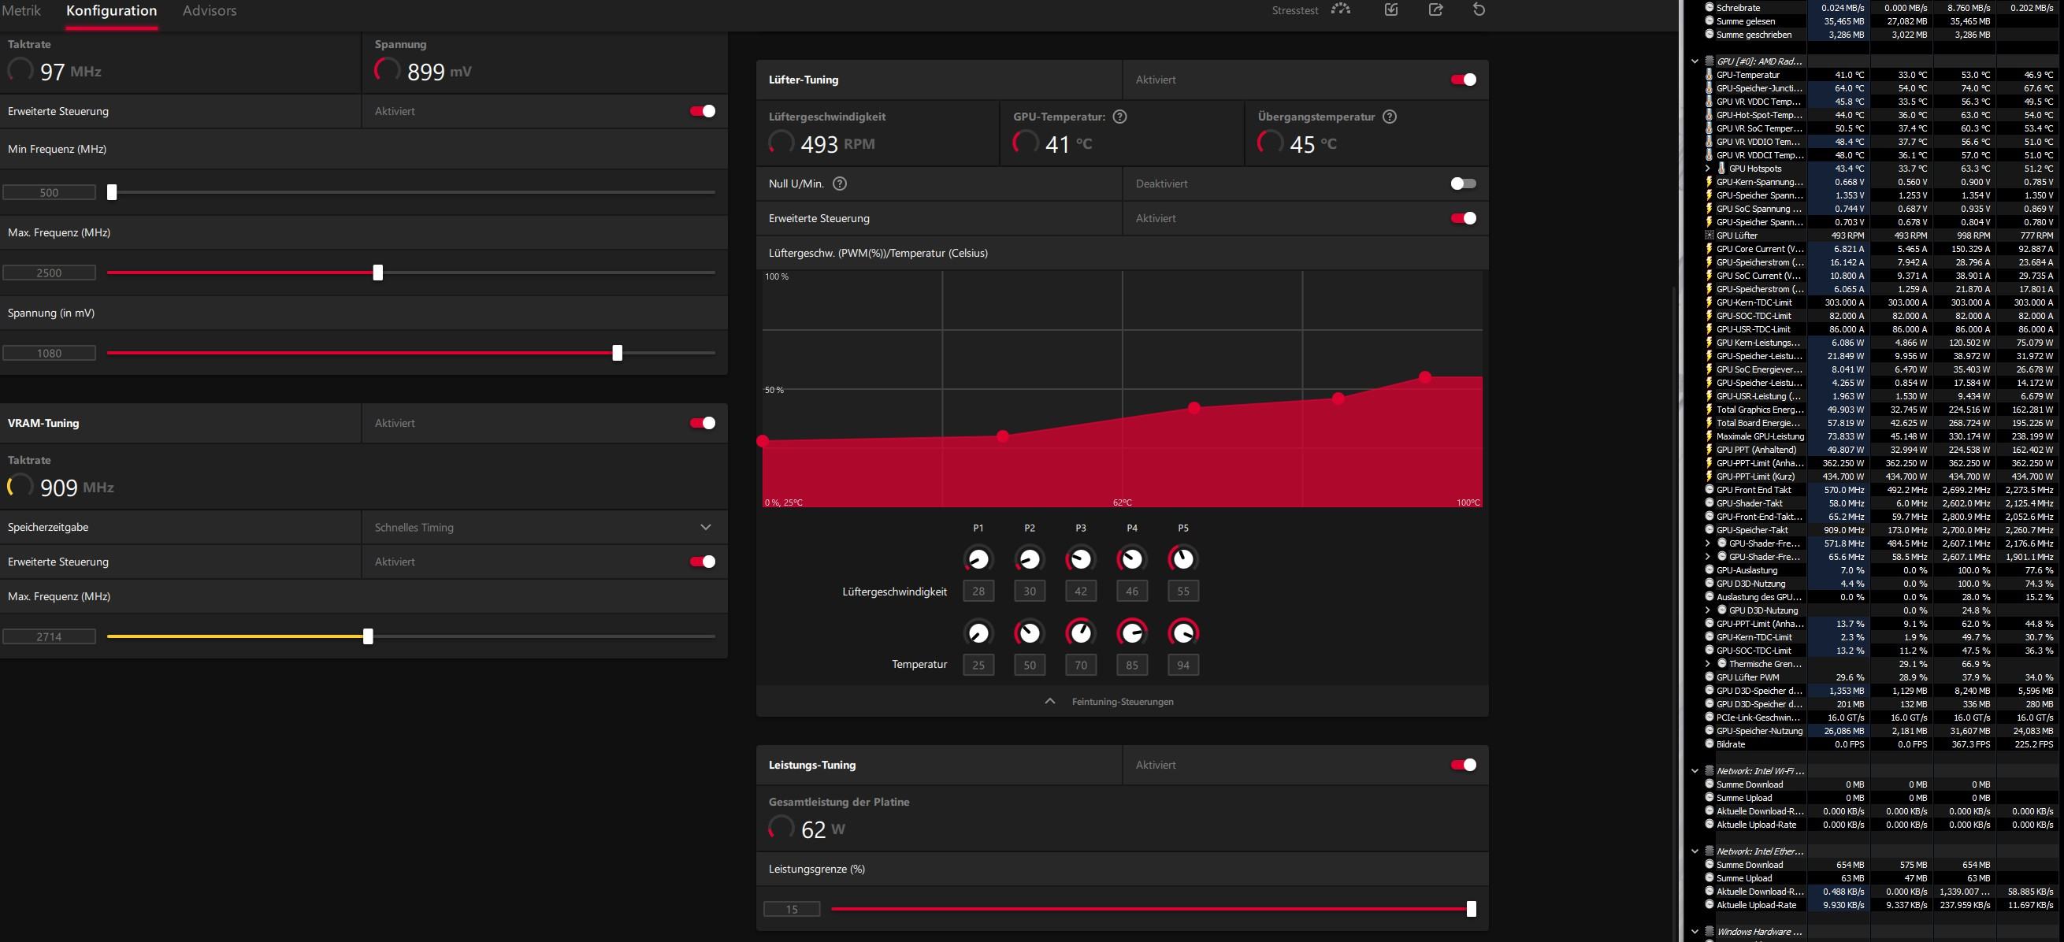Click the reset to defaults icon

[x=1479, y=9]
